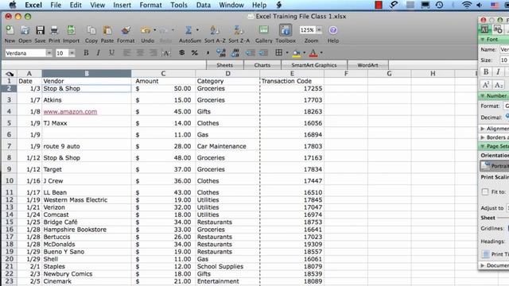Open the Verdana font name dropdown
Screen dimensions: 509x286
[x=49, y=53]
